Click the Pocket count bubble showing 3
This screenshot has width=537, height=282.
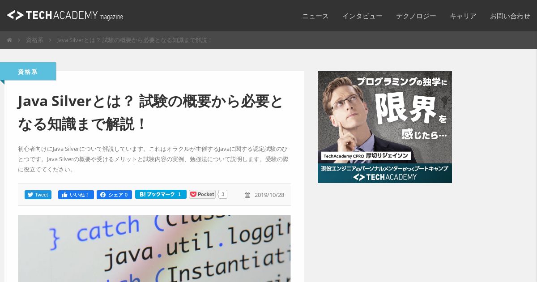223,194
